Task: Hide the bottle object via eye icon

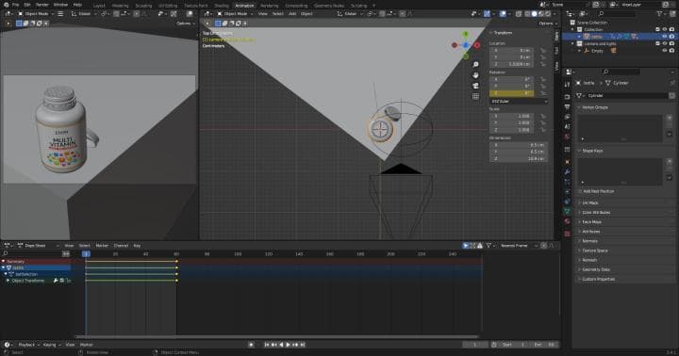Action: 665,37
